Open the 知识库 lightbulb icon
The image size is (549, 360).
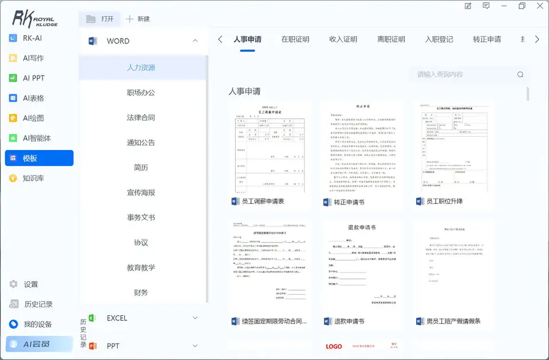[x=13, y=178]
